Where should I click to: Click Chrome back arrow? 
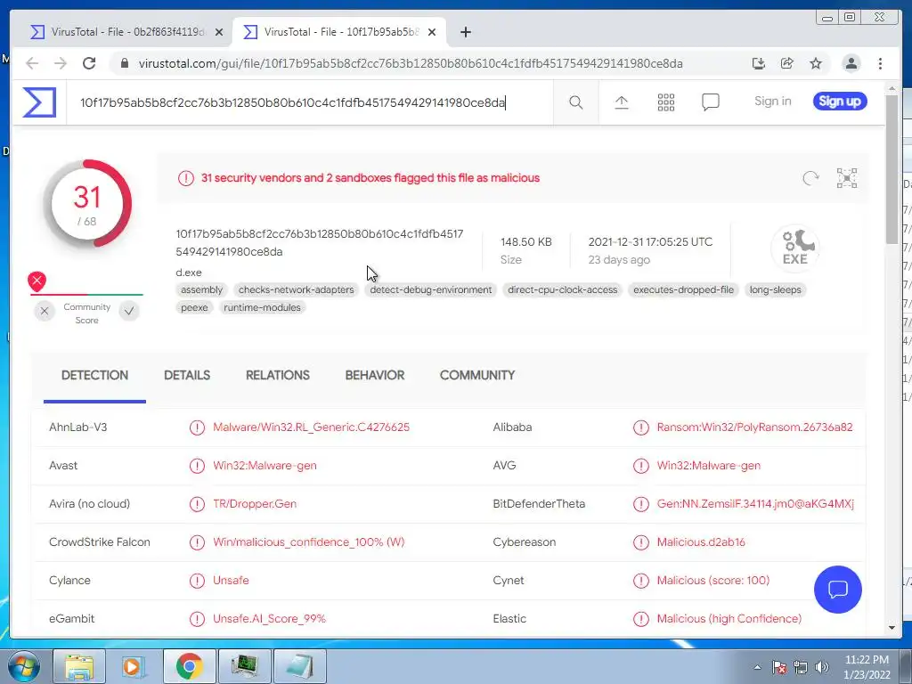click(x=32, y=63)
